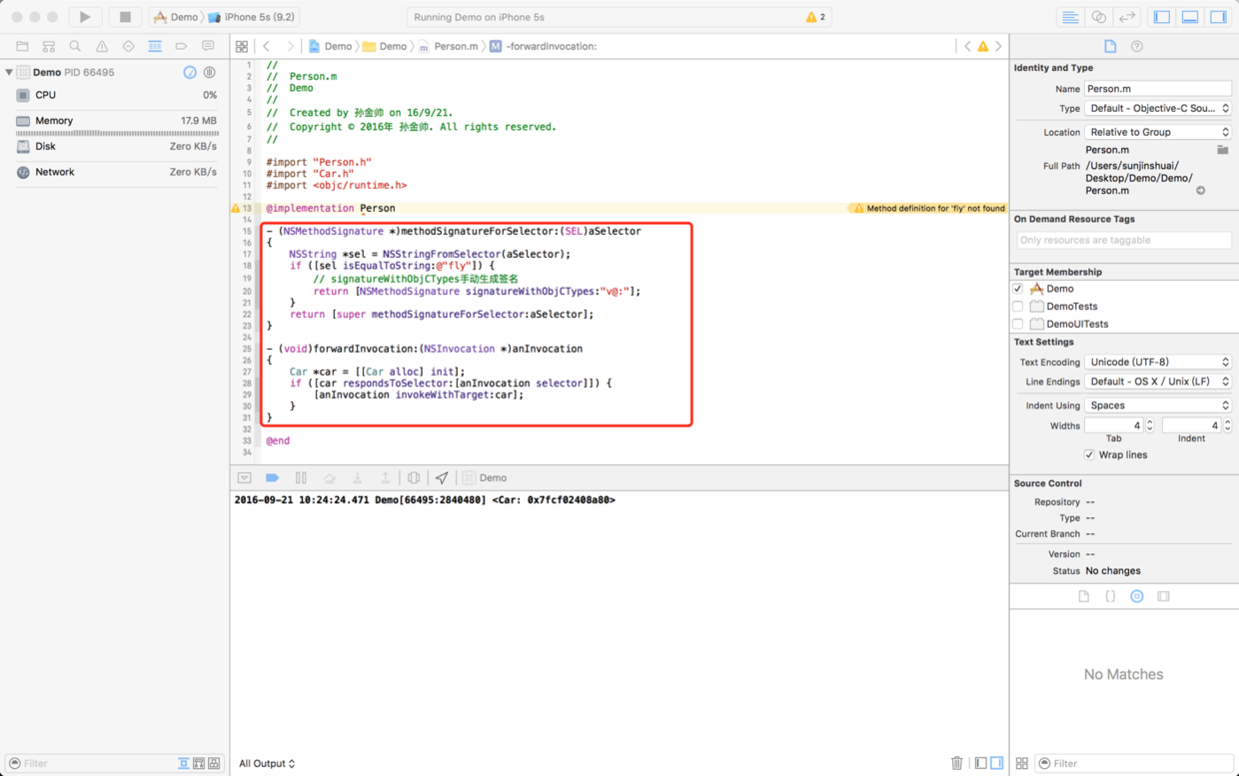This screenshot has width=1239, height=776.
Task: Open the Find navigator magnifier icon
Action: pos(75,46)
